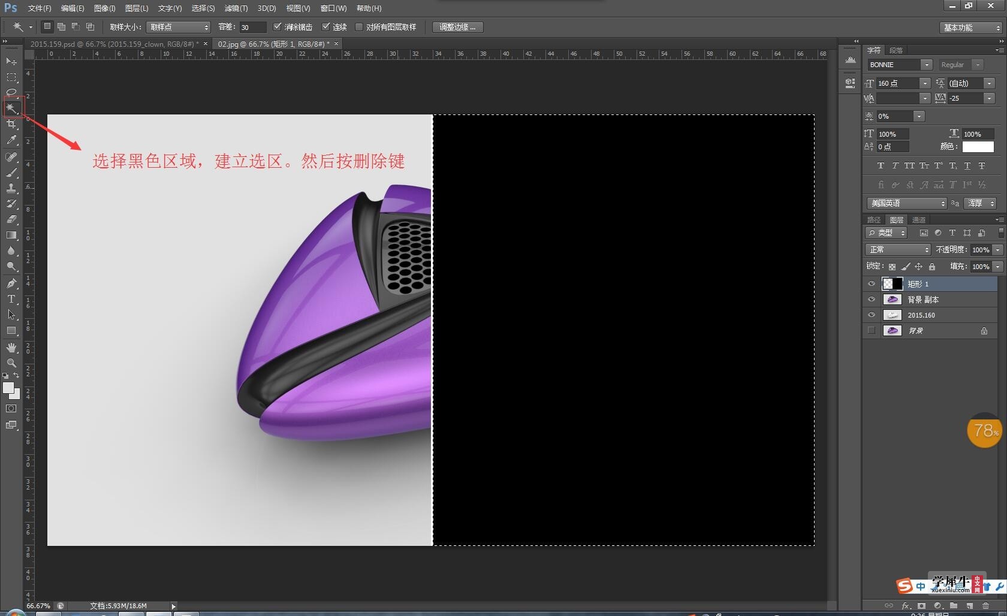
Task: Select the Spot Healing Brush tool
Action: click(11, 157)
